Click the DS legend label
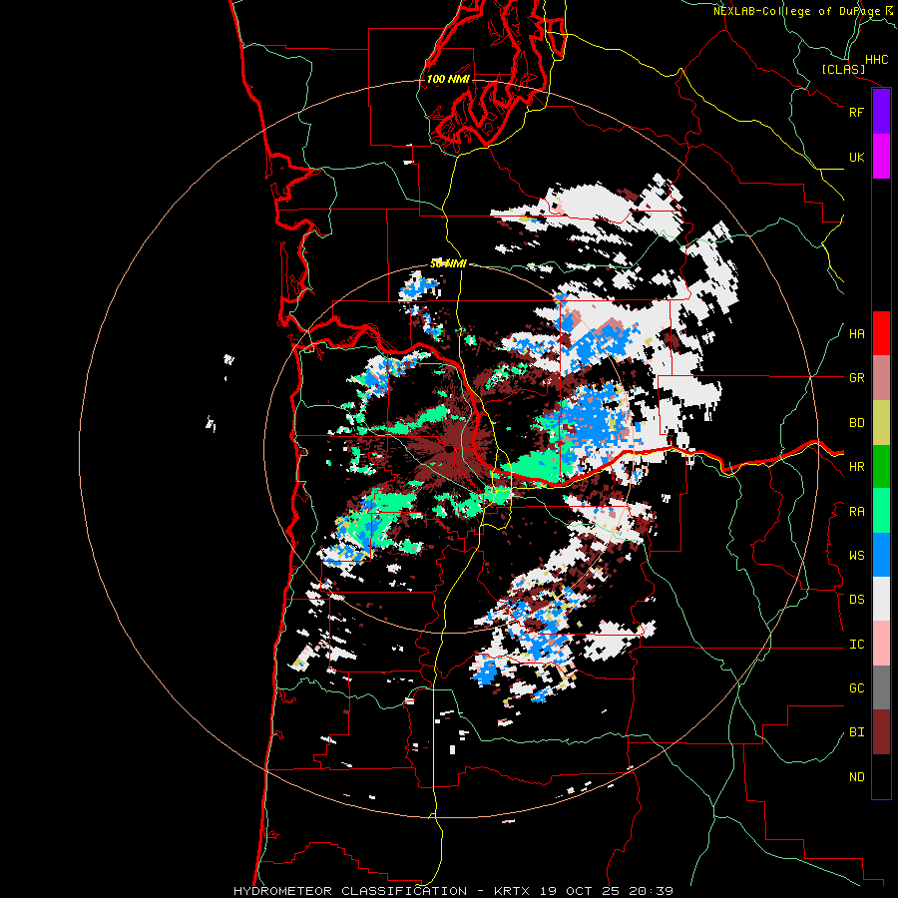 click(x=856, y=600)
